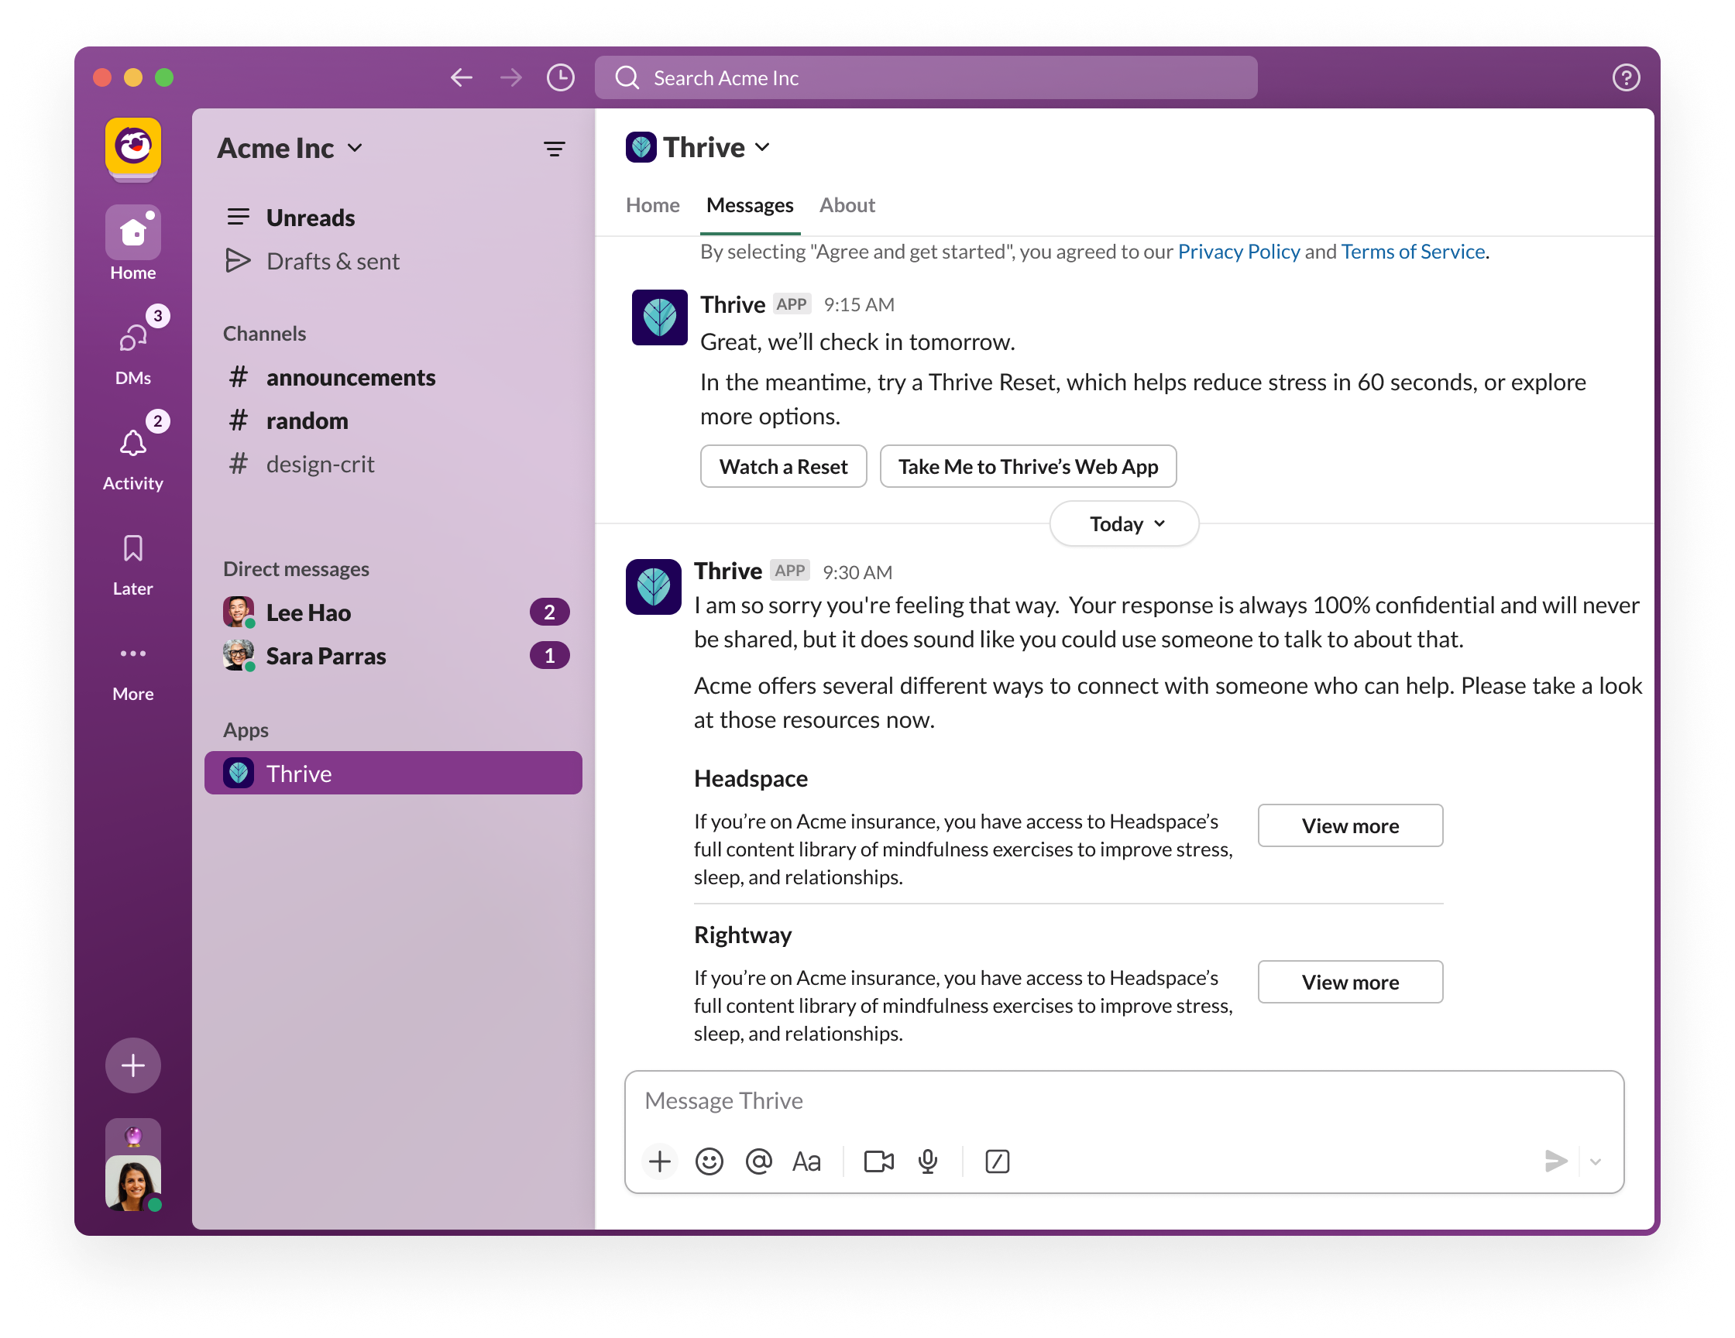Open Drafts & sent in the sidebar
The height and width of the screenshot is (1338, 1735).
point(393,261)
